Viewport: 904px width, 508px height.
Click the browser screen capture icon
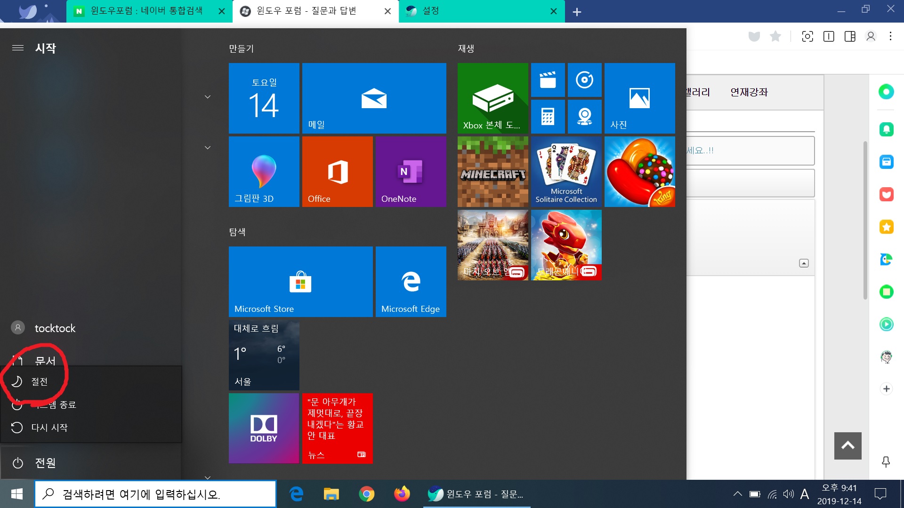pyautogui.click(x=807, y=36)
